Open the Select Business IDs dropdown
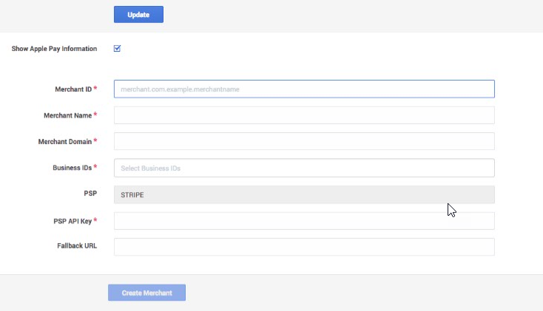The height and width of the screenshot is (311, 543). 304,168
